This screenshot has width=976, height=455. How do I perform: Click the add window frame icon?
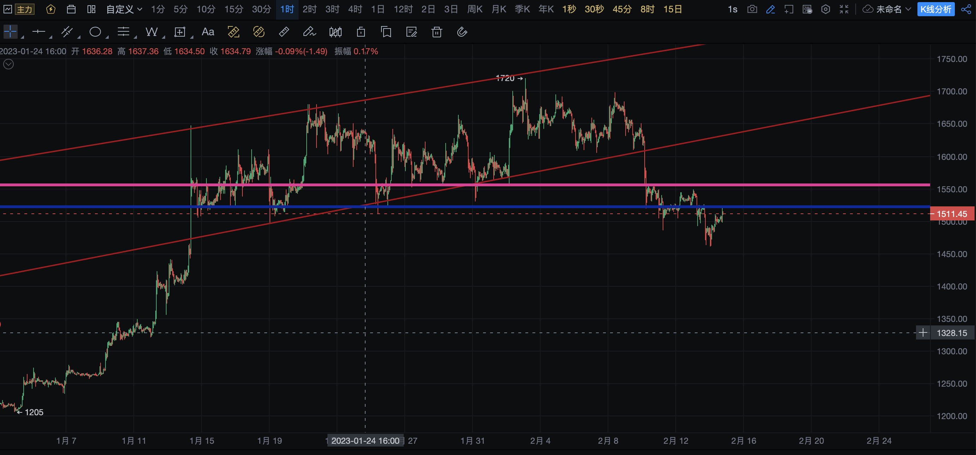tap(789, 9)
